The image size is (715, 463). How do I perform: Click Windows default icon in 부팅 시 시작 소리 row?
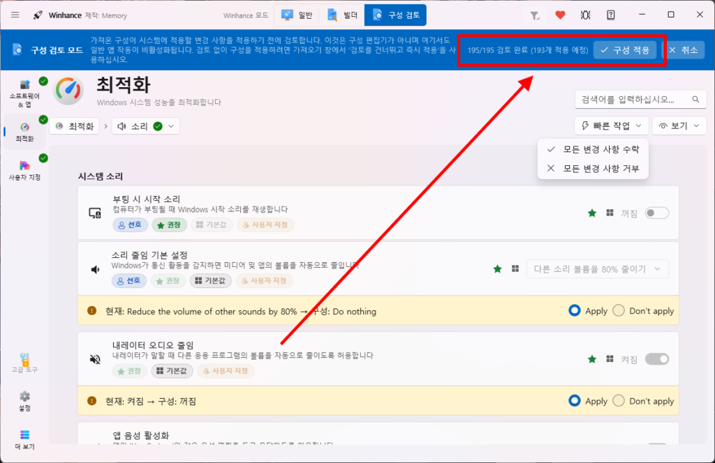coord(610,213)
